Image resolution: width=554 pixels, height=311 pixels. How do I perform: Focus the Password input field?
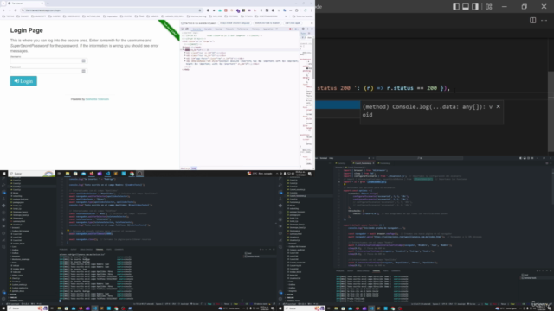[x=48, y=71]
